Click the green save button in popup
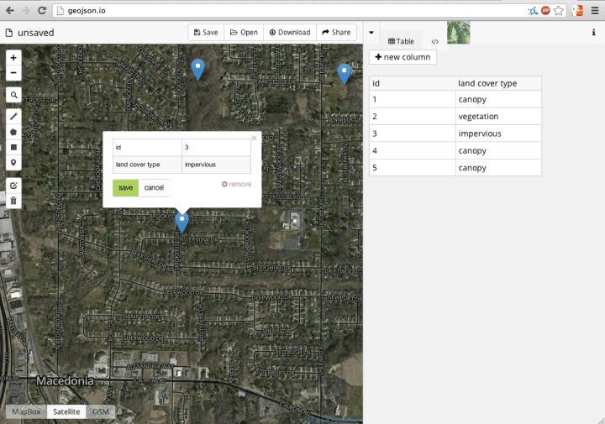 pyautogui.click(x=125, y=187)
